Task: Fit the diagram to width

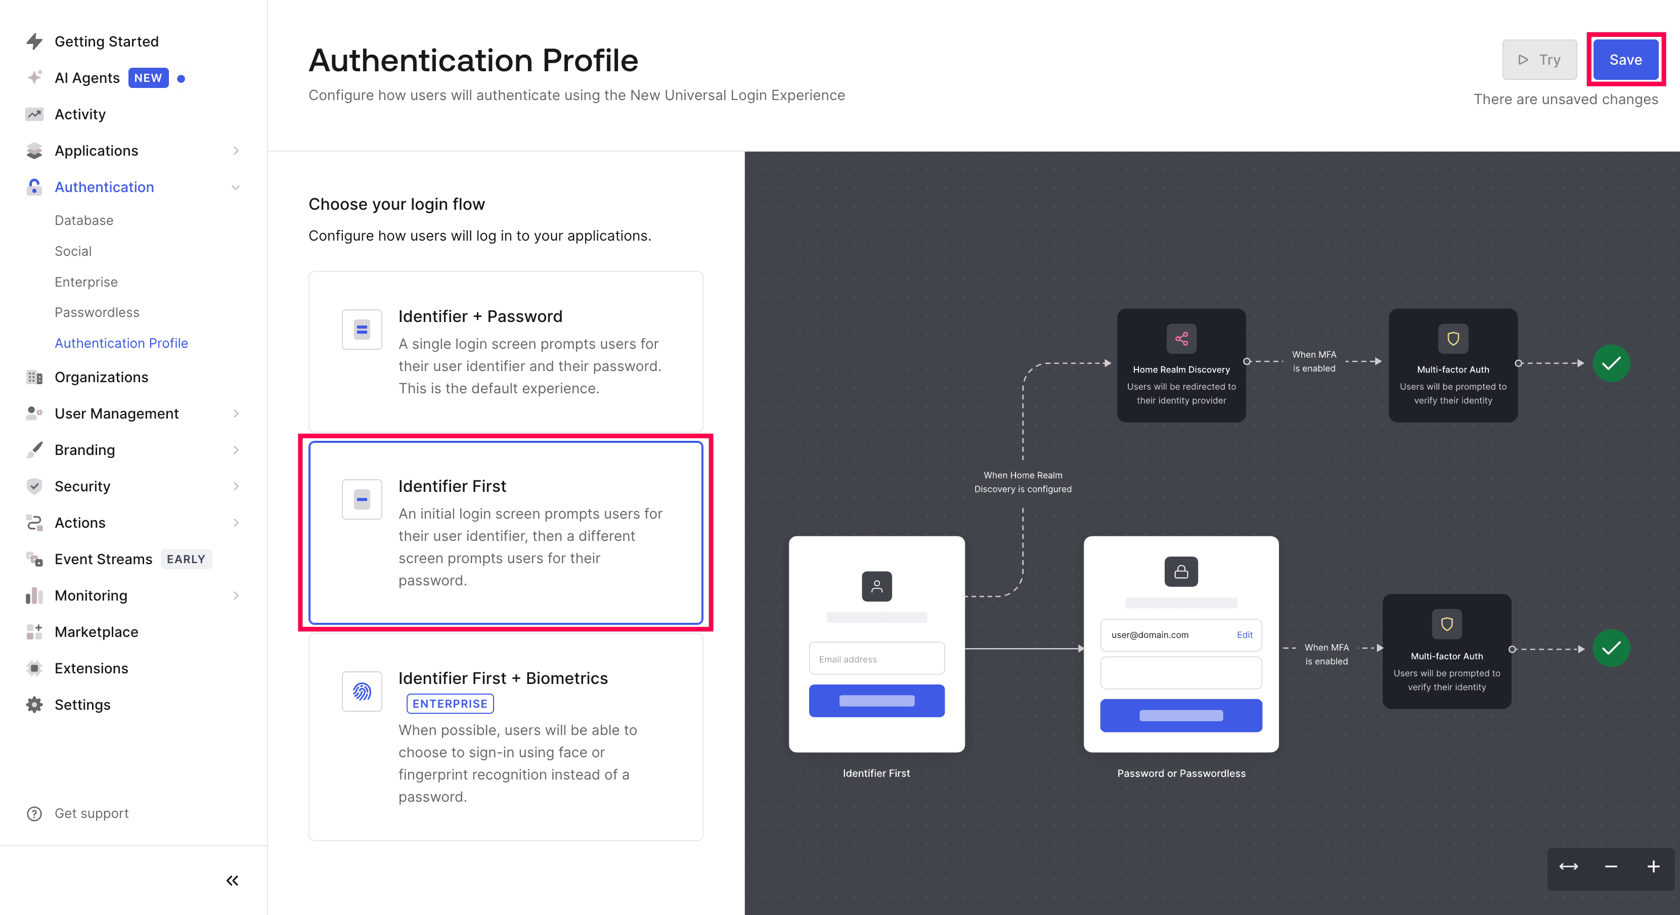Action: (1568, 866)
